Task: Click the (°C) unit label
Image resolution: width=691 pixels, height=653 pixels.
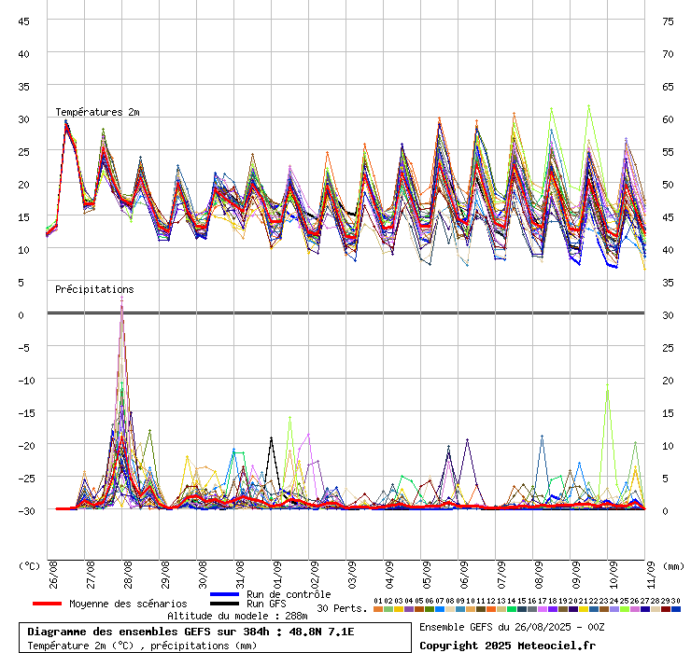Action: (x=29, y=566)
